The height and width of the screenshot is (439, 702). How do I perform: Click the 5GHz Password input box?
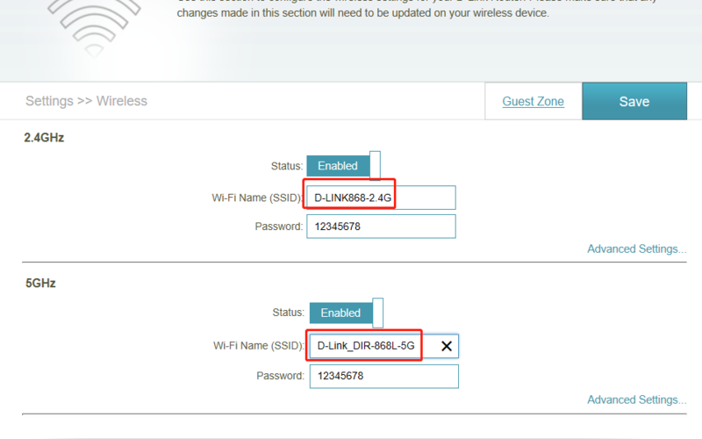[384, 377]
